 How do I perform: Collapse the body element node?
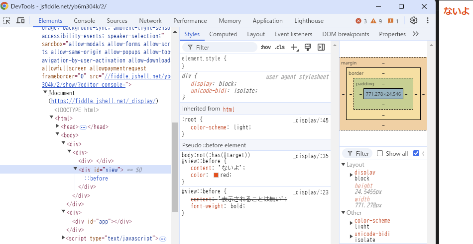58,134
